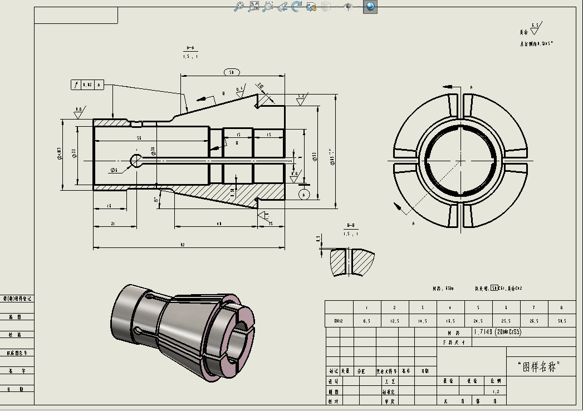Toggle the Hide/Show Items eye icon
This screenshot has width=583, height=412.
pos(348,6)
